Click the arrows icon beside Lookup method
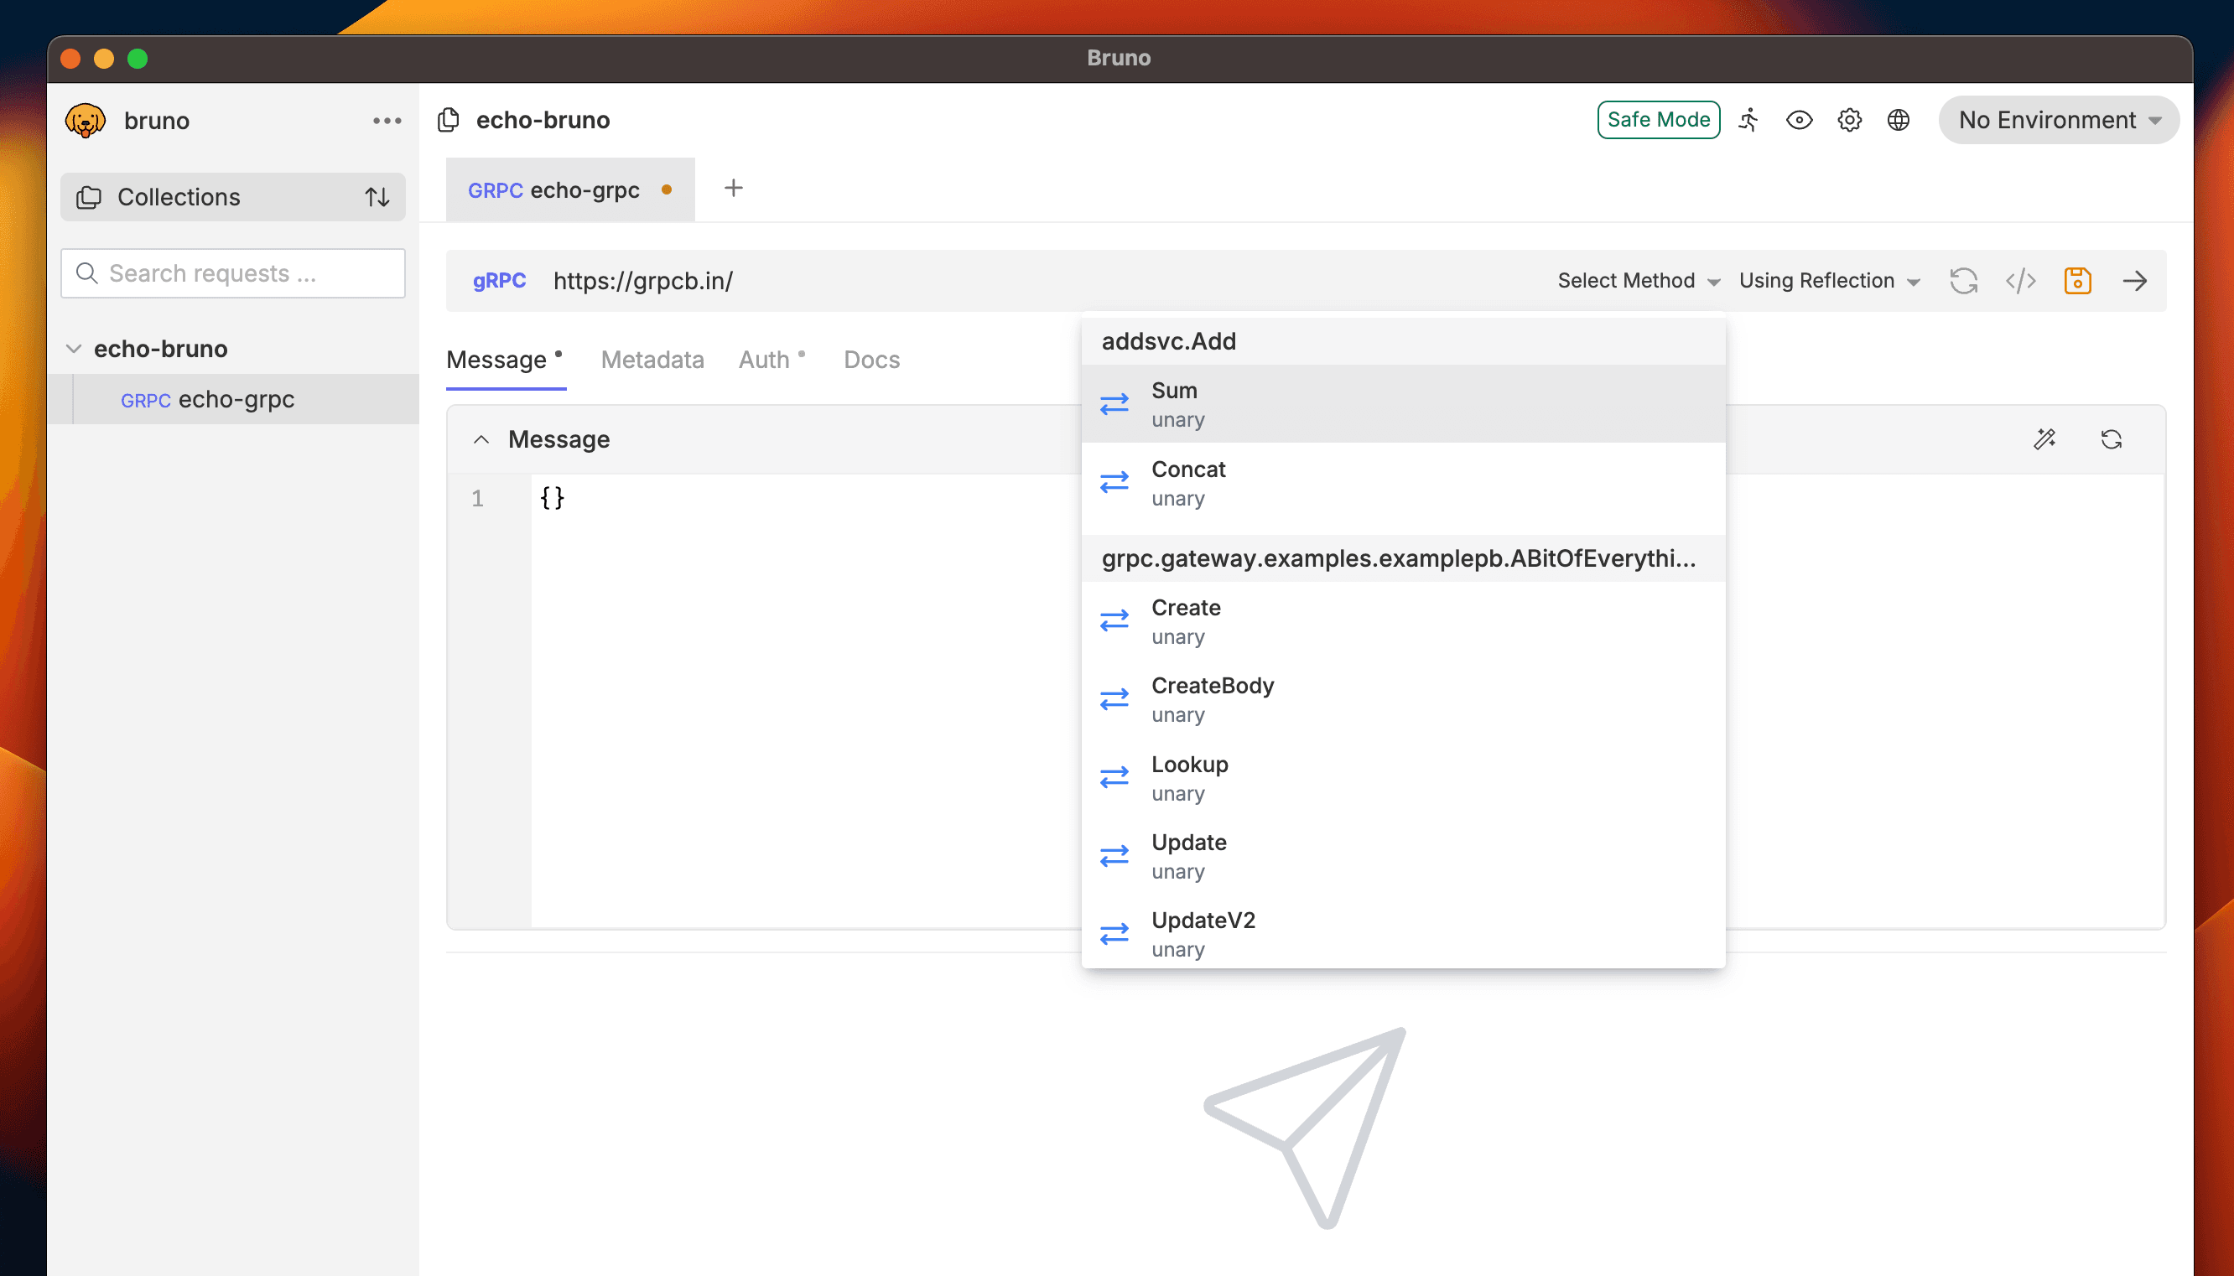The width and height of the screenshot is (2234, 1276). (x=1114, y=777)
